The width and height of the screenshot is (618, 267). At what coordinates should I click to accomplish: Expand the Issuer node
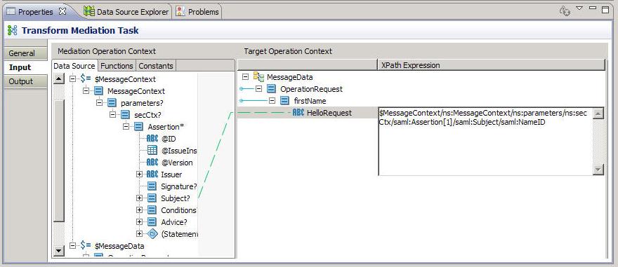(x=139, y=174)
